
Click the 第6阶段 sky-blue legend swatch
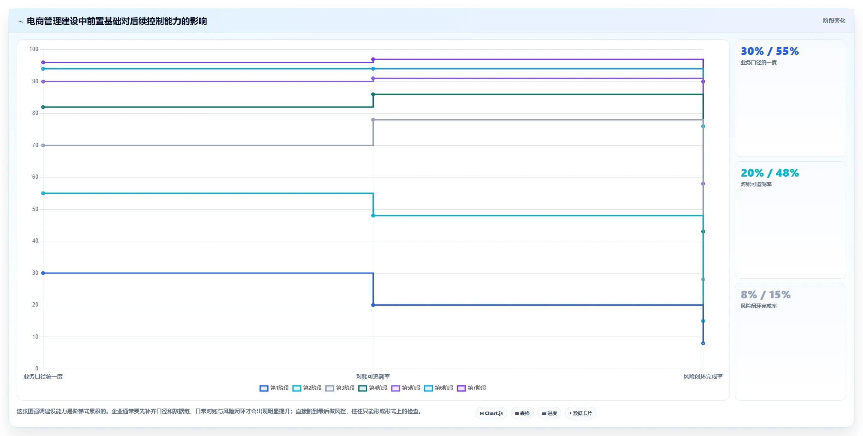coord(429,388)
